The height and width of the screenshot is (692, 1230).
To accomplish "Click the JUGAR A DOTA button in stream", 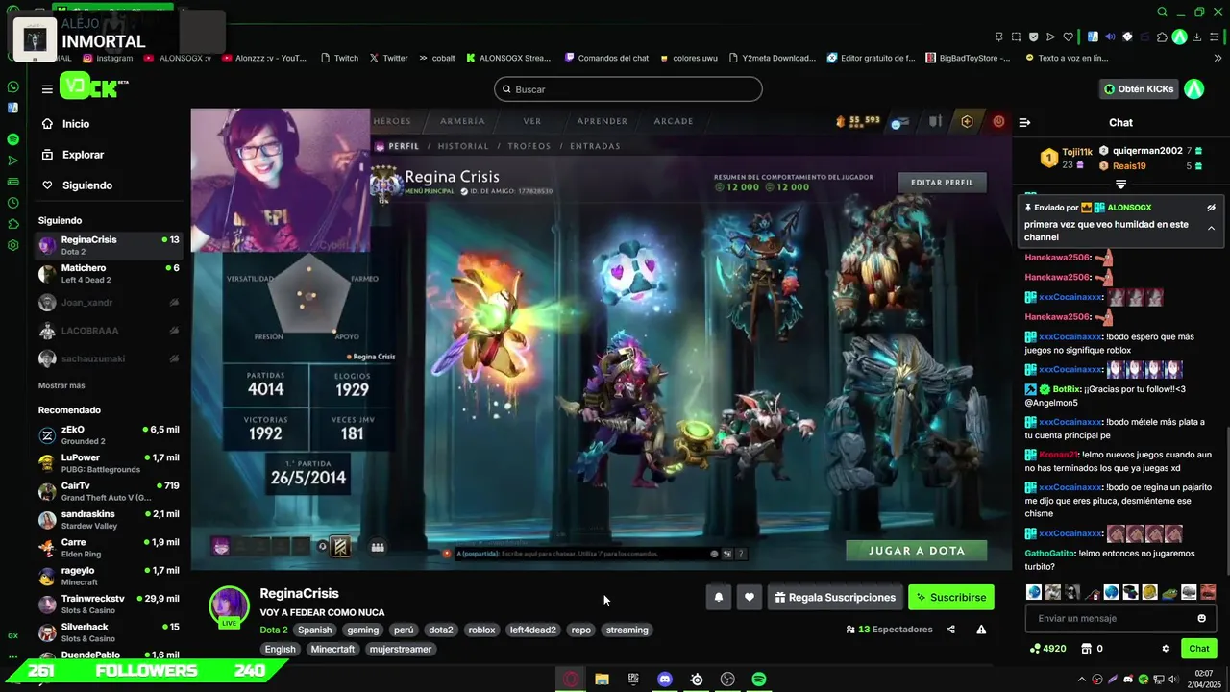I will 917,551.
